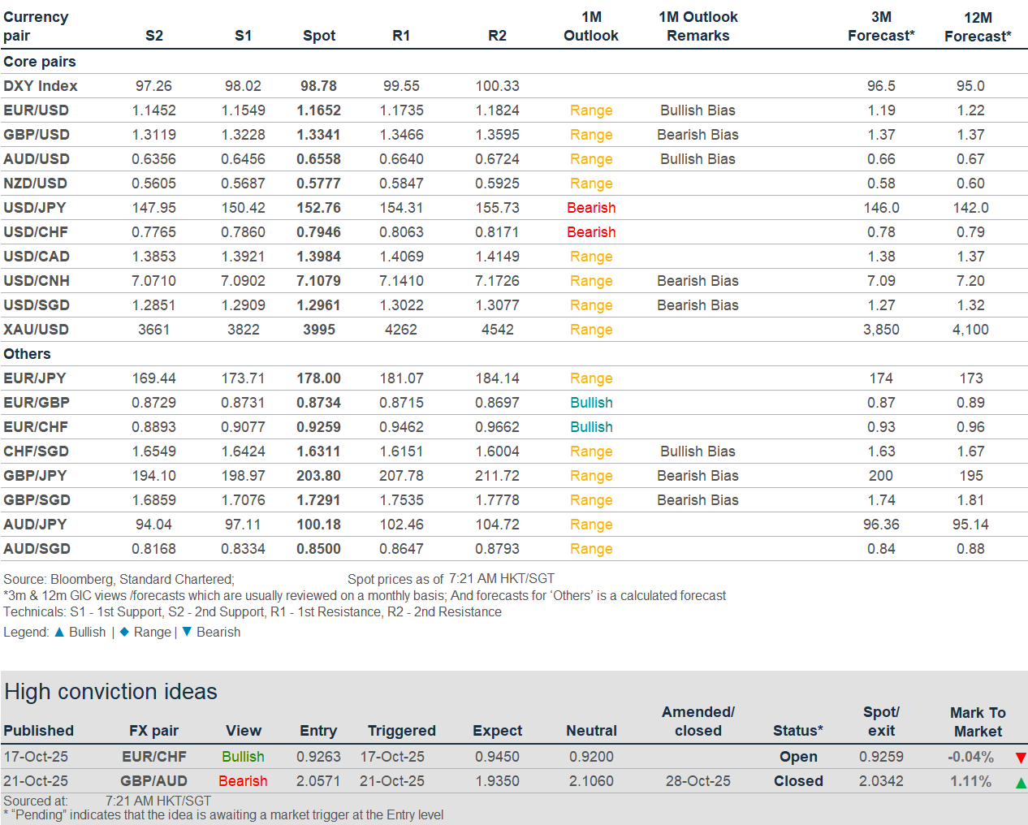Click the Bullish outlook for EUR/GBP
This screenshot has height=825, width=1028.
591,403
